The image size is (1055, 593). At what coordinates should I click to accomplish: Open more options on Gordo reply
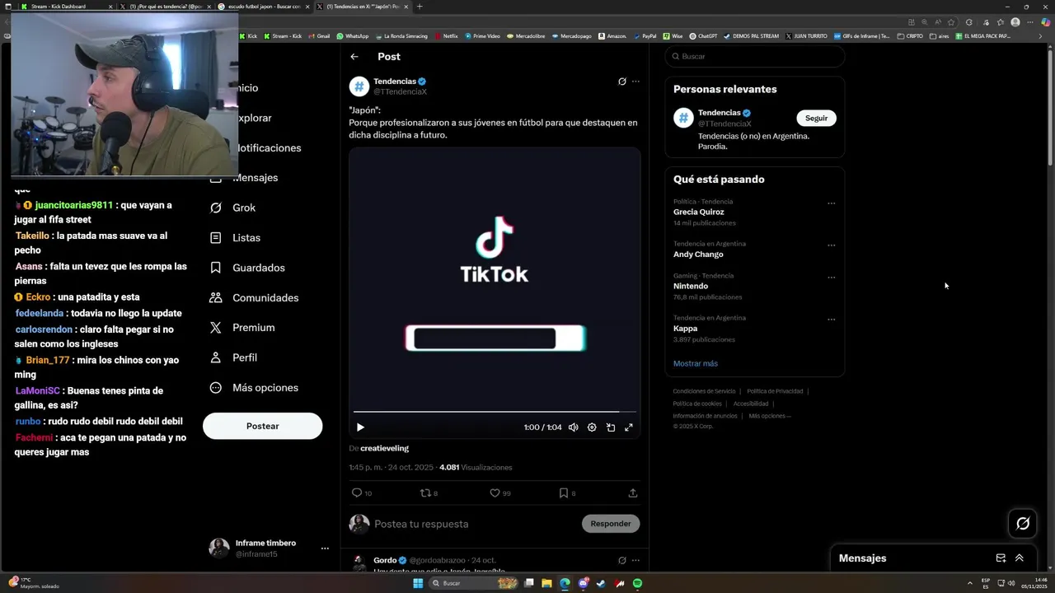[635, 560]
